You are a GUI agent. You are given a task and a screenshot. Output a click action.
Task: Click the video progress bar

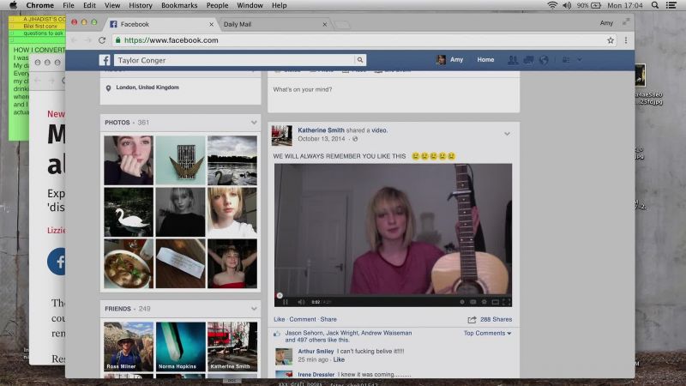tap(393, 295)
